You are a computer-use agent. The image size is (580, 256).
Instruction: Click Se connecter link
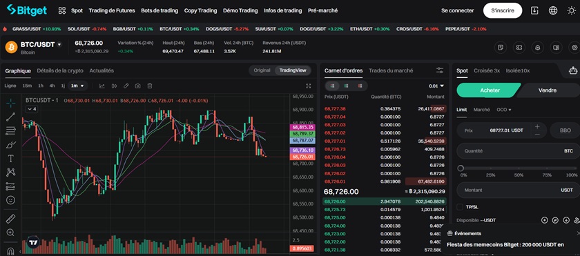457,11
